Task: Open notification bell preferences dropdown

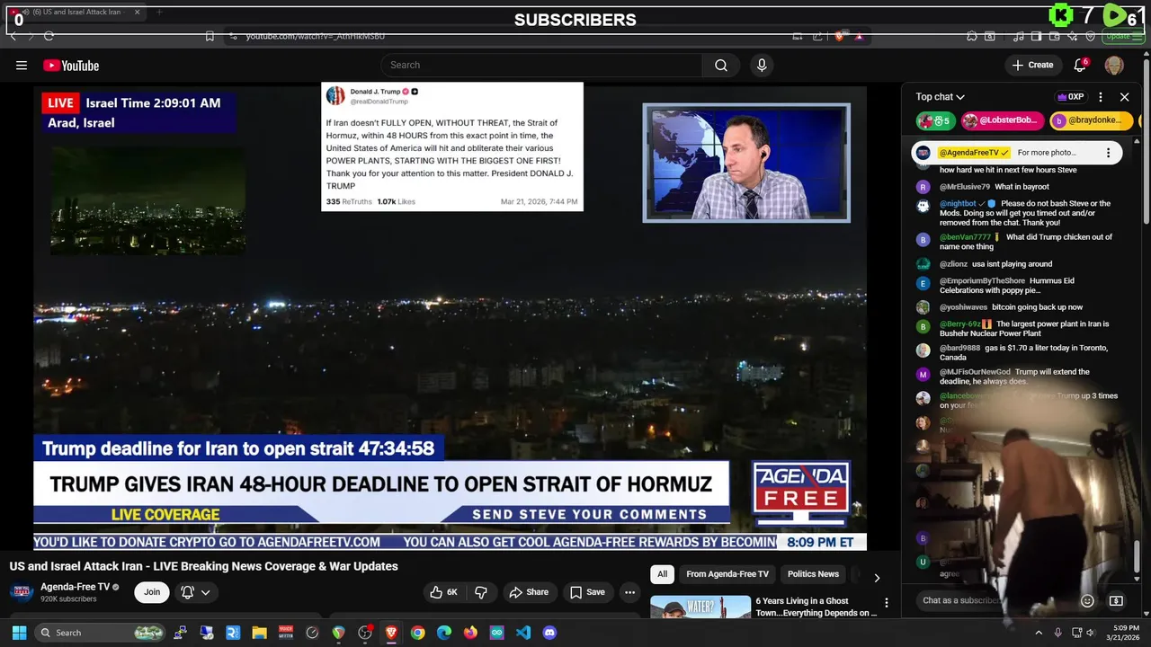Action: point(196,592)
